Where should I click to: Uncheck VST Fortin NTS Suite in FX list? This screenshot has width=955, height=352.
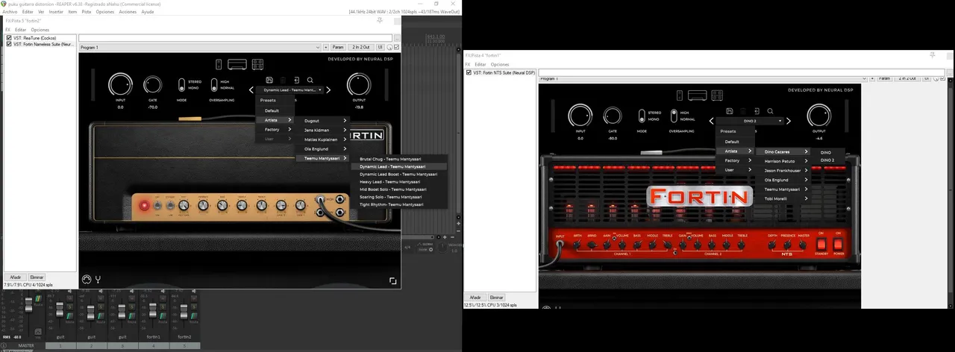pyautogui.click(x=469, y=72)
